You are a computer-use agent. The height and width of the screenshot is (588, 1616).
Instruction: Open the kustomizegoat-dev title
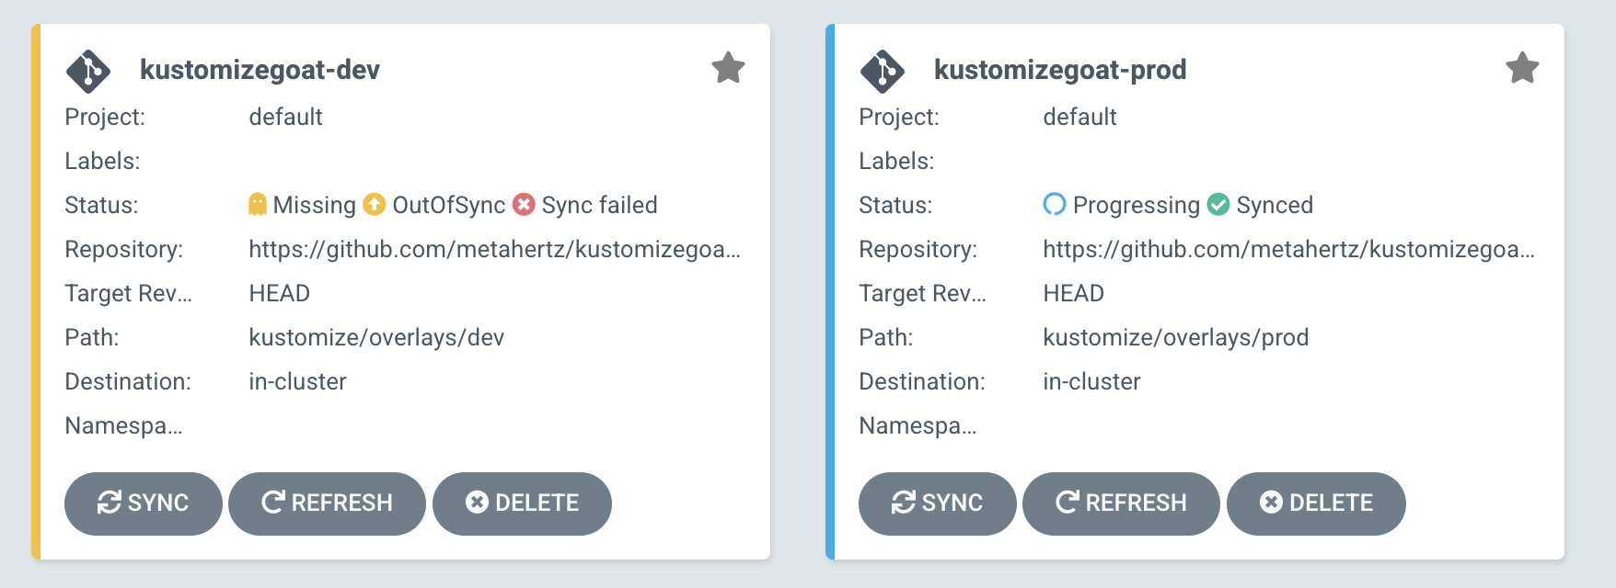[x=260, y=70]
